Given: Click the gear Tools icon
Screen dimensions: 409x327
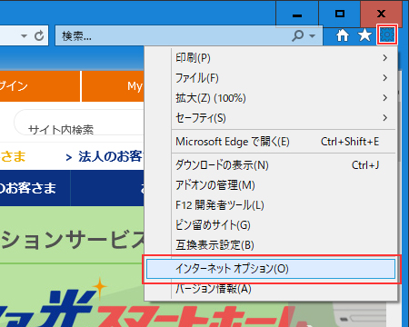Looking at the screenshot, I should click(387, 35).
